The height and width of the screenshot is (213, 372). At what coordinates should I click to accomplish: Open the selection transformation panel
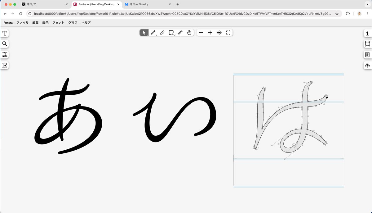click(x=367, y=44)
